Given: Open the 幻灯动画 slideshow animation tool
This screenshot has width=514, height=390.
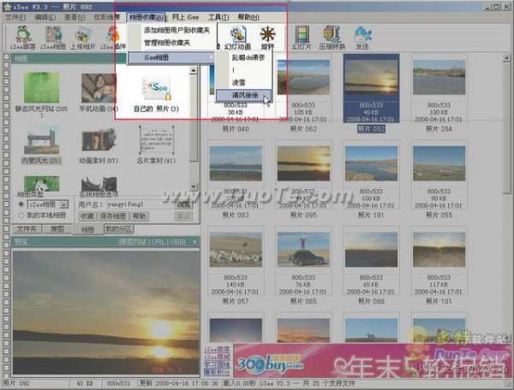Looking at the screenshot, I should pos(237,38).
